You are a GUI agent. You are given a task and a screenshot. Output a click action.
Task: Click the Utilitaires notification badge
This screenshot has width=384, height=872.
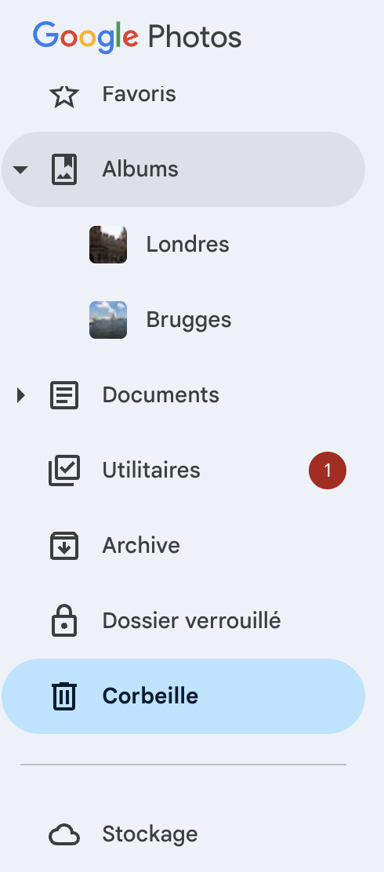328,471
